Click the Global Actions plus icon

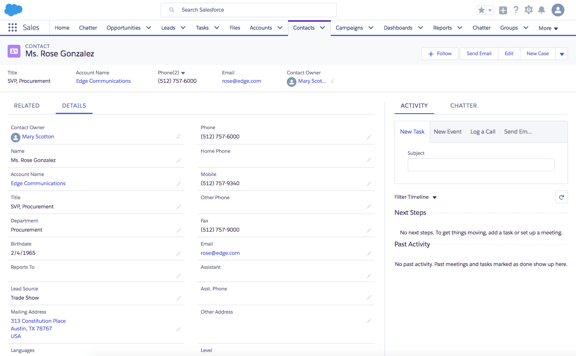[x=503, y=10]
